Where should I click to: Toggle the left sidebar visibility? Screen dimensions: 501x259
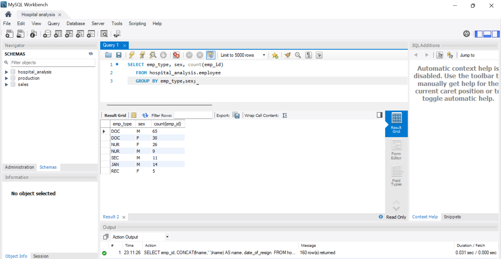pyautogui.click(x=479, y=34)
